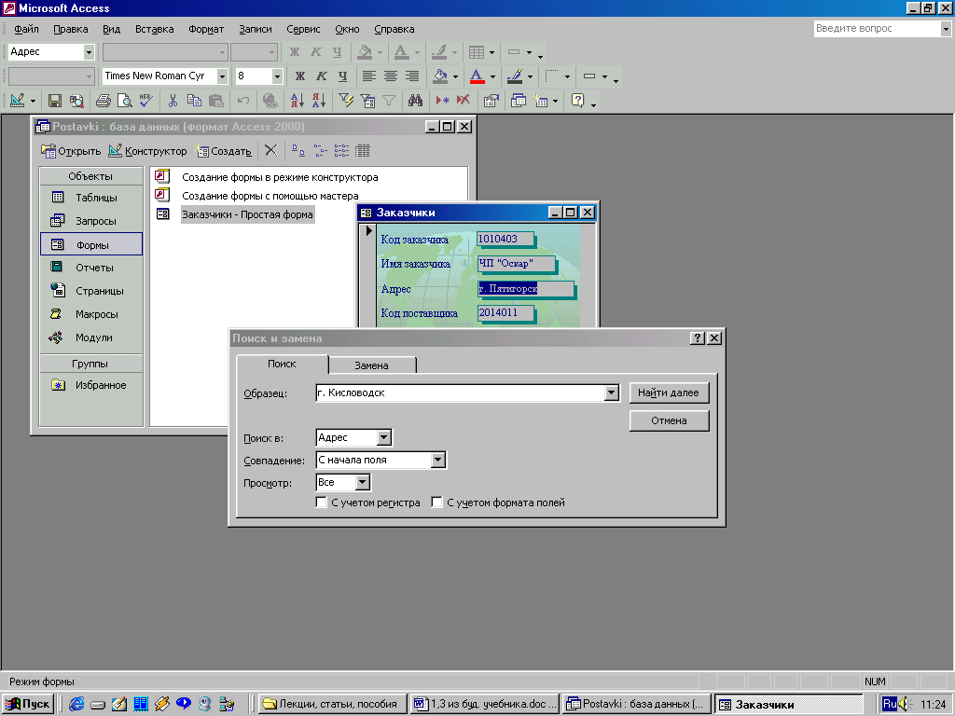Click the line color pen button
The height and width of the screenshot is (716, 955).
515,76
